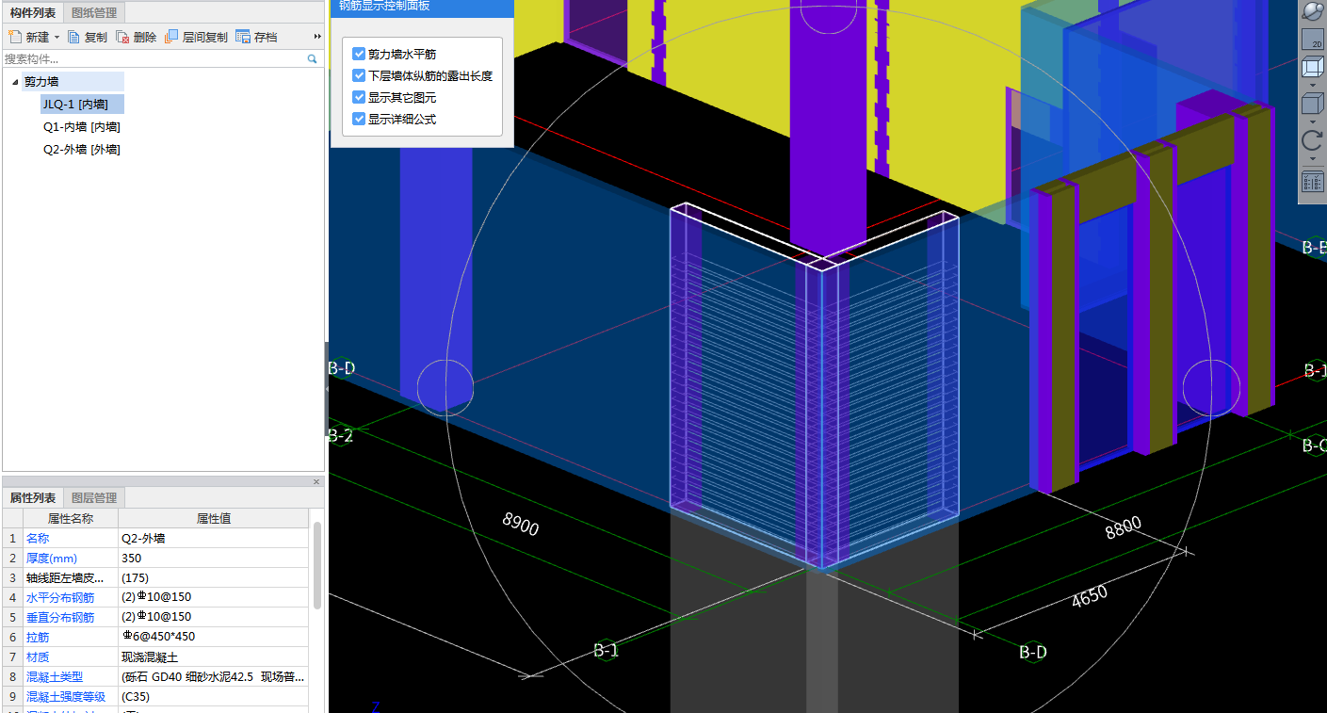1327x713 pixels.
Task: Click the 属性名称 column header
Action: (x=71, y=519)
